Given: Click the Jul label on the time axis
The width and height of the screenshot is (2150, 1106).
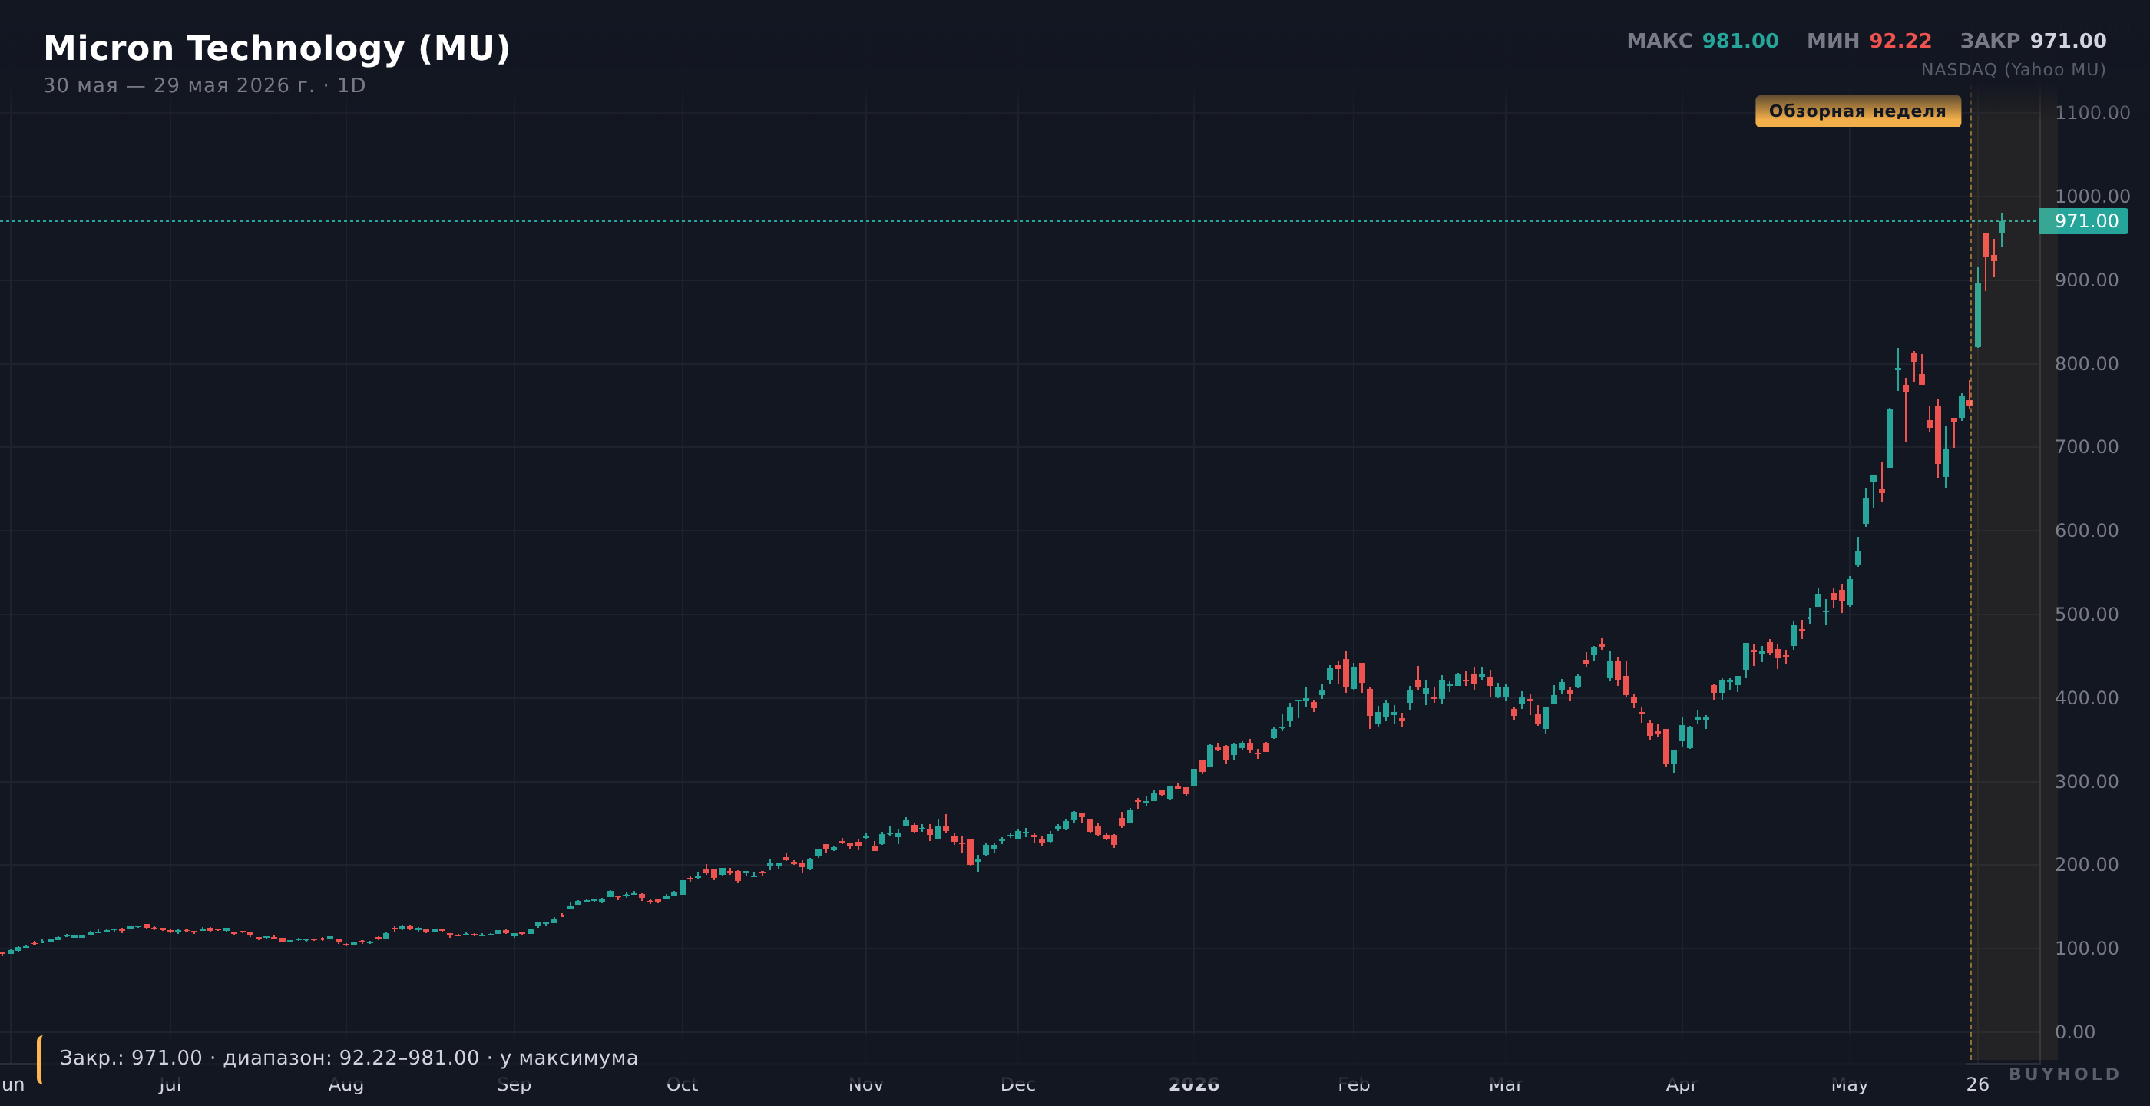Looking at the screenshot, I should click(x=170, y=1084).
